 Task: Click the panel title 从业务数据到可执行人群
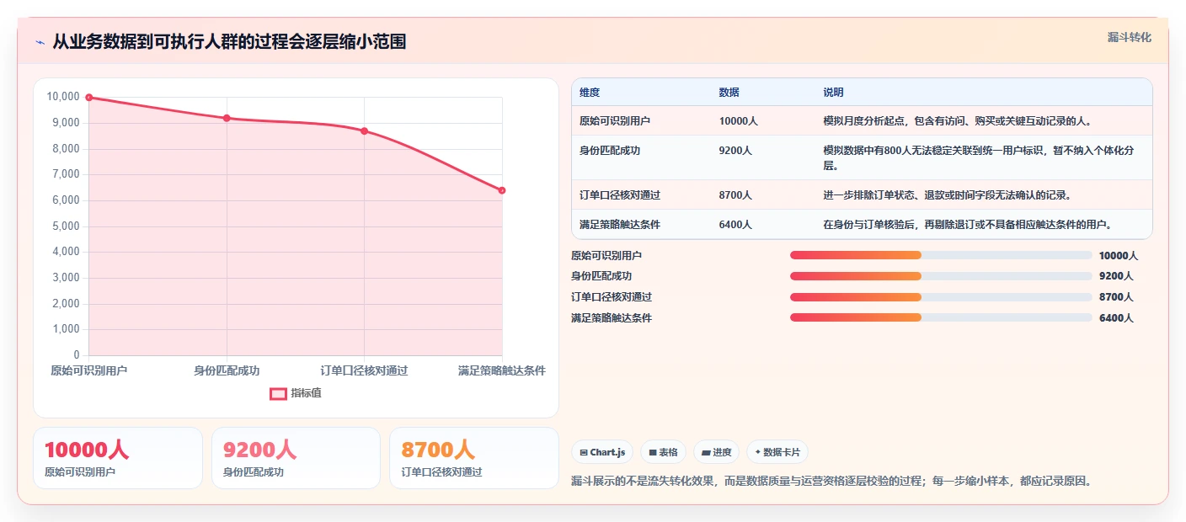228,42
